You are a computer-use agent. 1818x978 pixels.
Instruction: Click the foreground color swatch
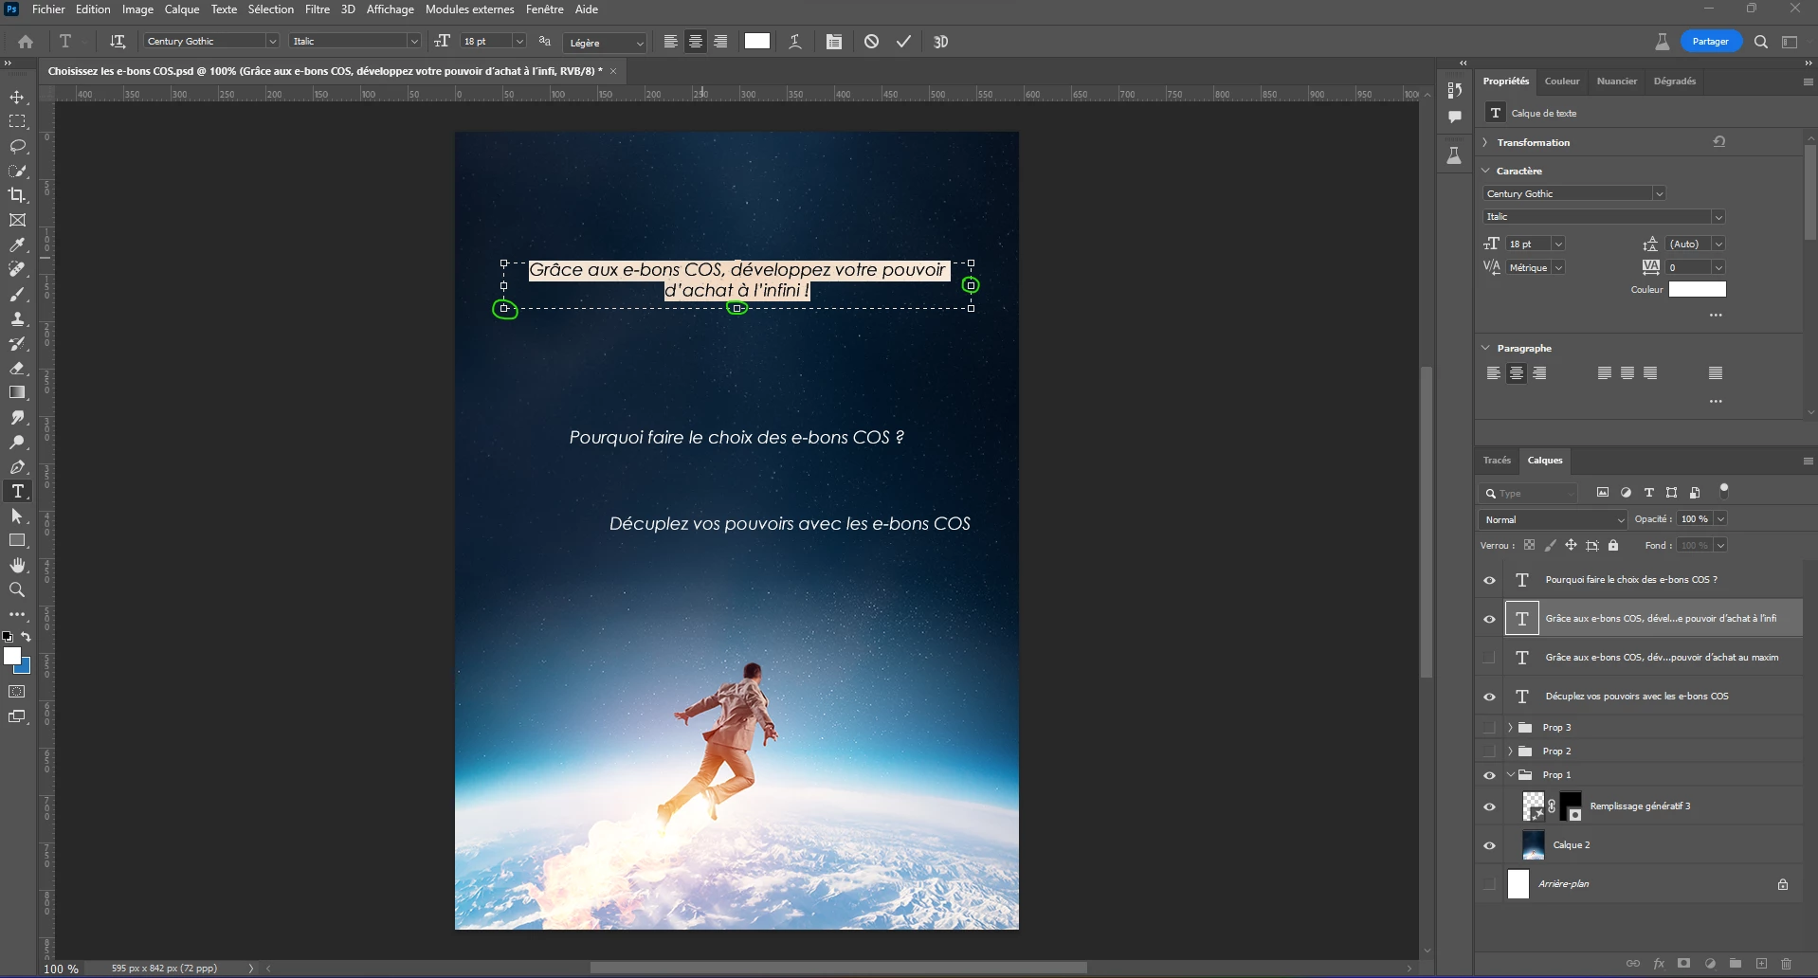(x=12, y=657)
